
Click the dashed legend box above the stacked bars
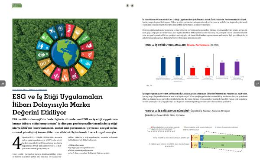coord(161,130)
